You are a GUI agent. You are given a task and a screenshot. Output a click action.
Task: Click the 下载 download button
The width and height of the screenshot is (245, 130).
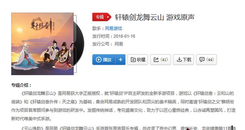click(x=184, y=59)
